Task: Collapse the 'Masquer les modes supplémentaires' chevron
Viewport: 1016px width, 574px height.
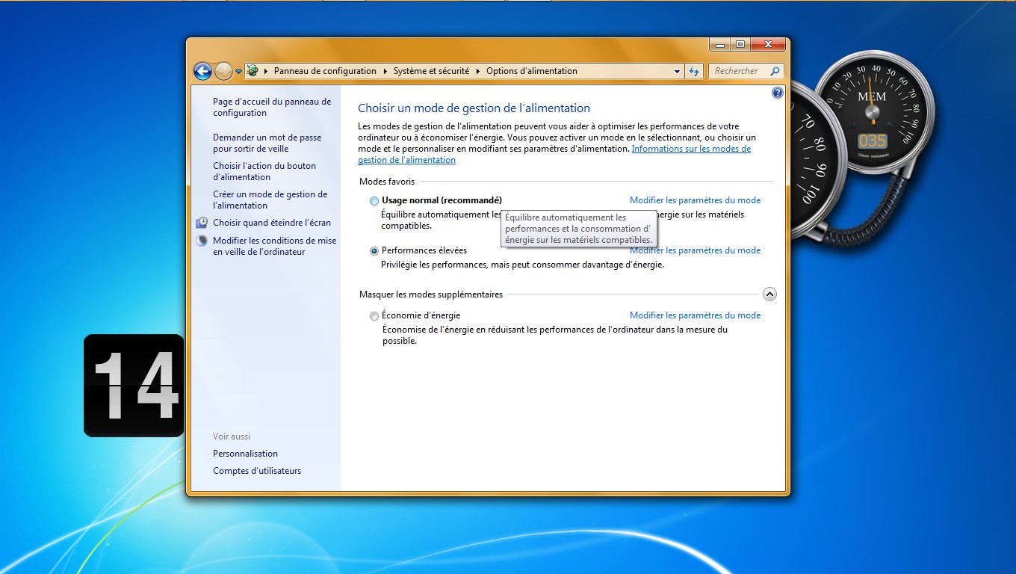Action: click(769, 294)
